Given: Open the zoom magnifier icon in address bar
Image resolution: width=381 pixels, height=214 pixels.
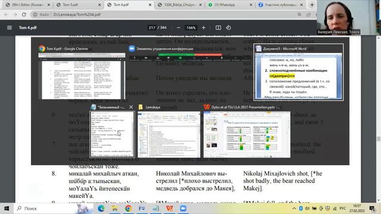Looking at the screenshot, I should (x=299, y=14).
